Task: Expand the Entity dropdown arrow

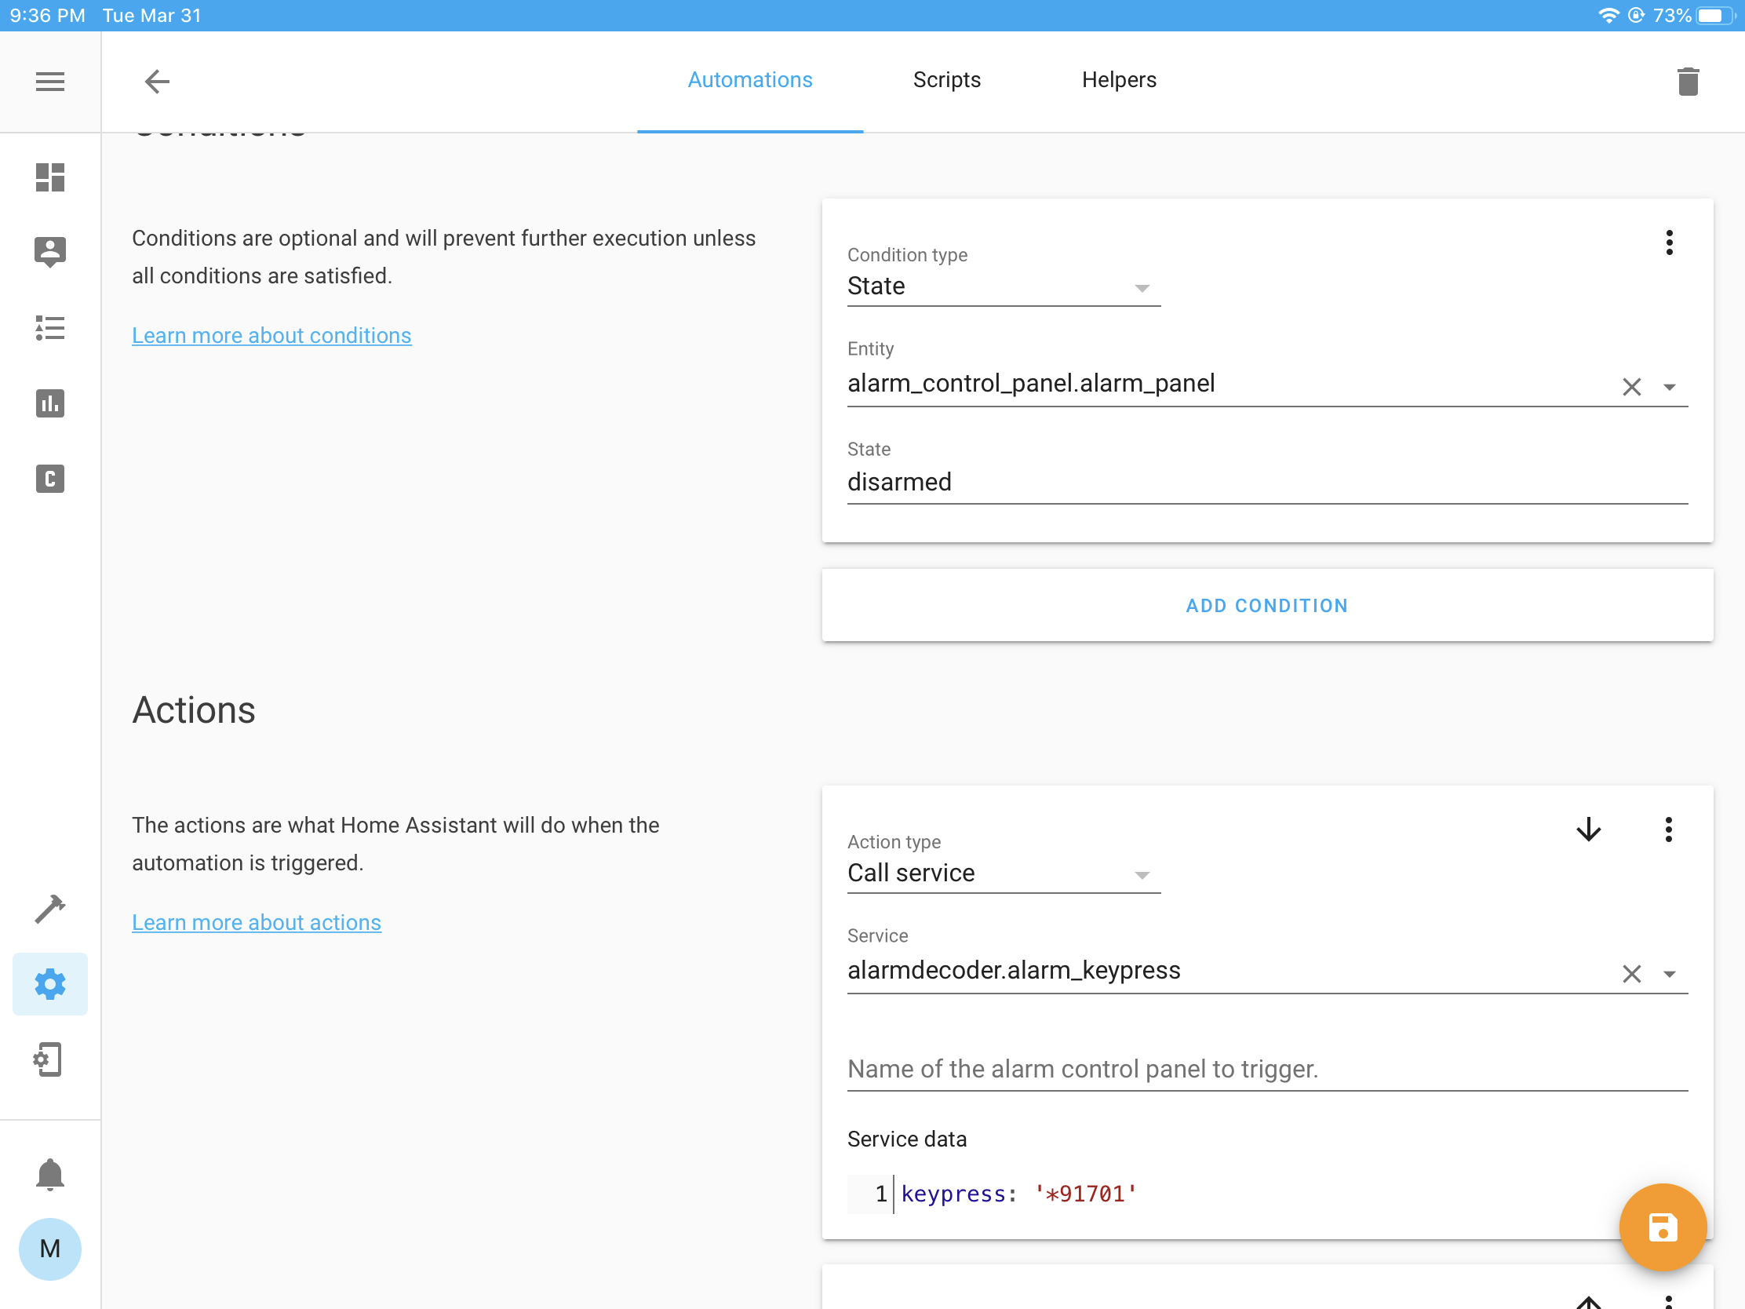Action: tap(1668, 388)
